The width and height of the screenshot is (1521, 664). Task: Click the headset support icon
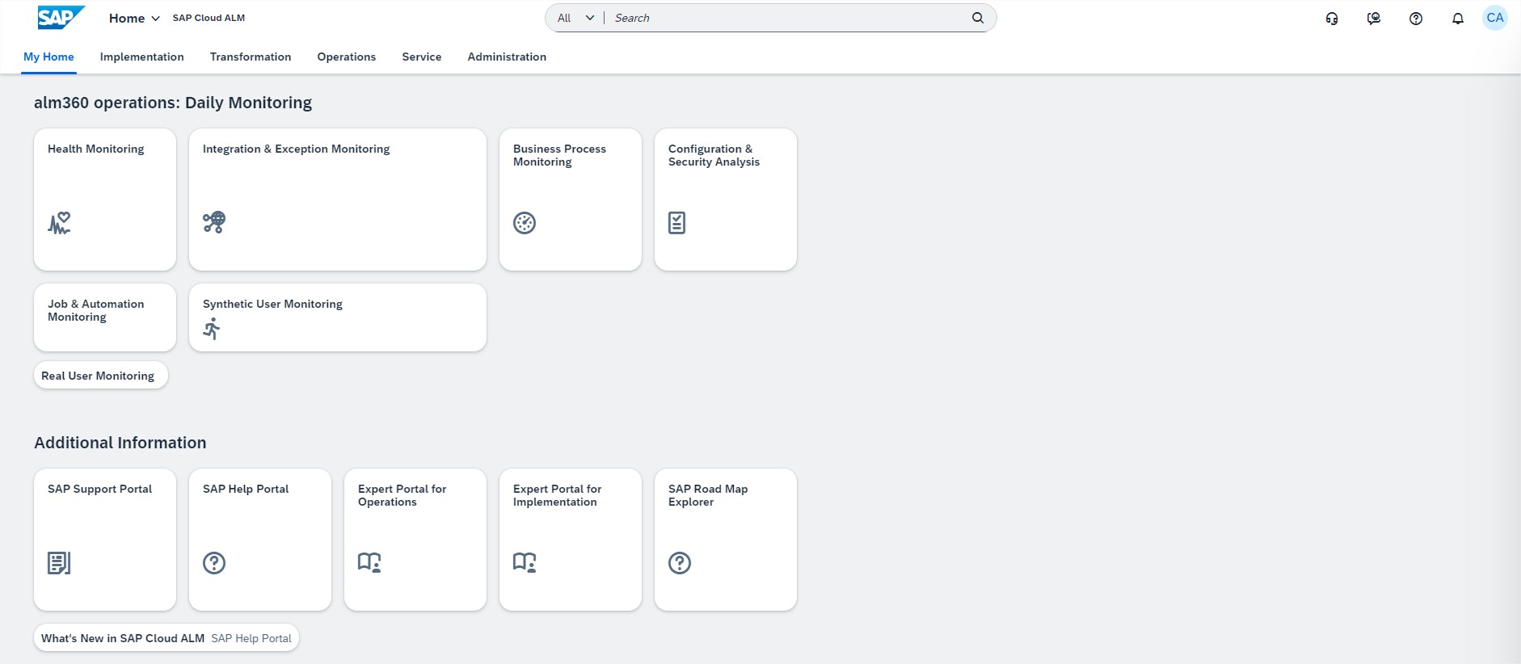[x=1331, y=19]
